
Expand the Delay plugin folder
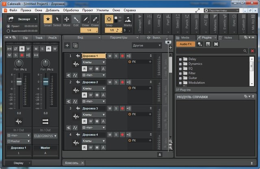[180, 59]
